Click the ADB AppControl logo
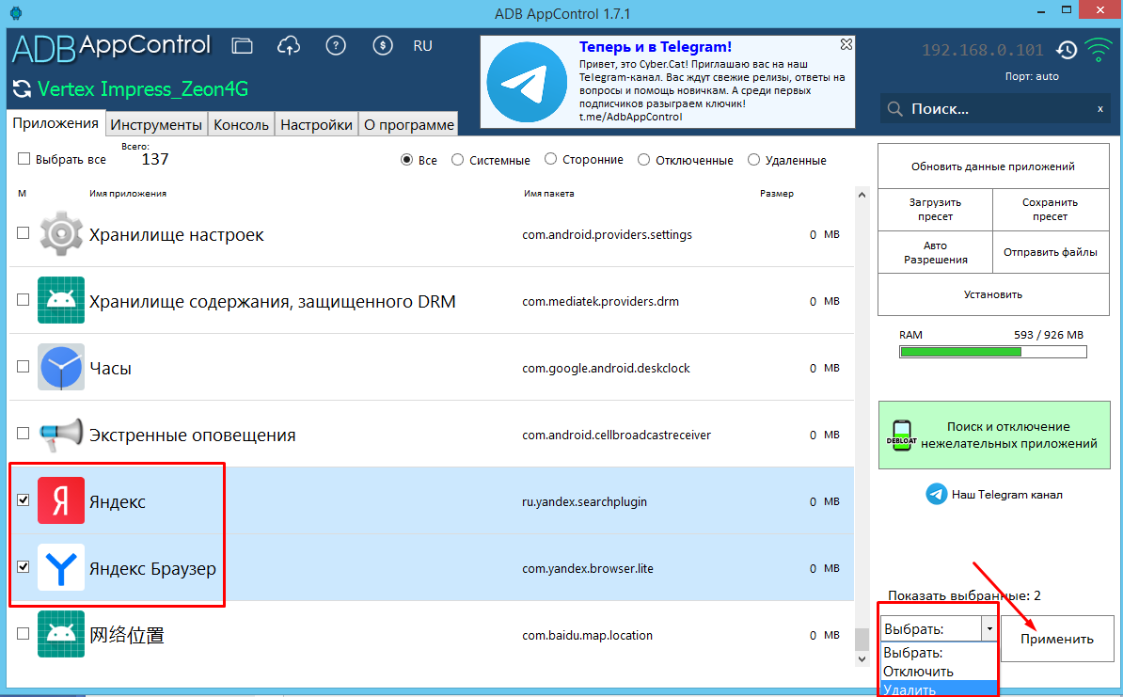1123x697 pixels. coord(112,48)
